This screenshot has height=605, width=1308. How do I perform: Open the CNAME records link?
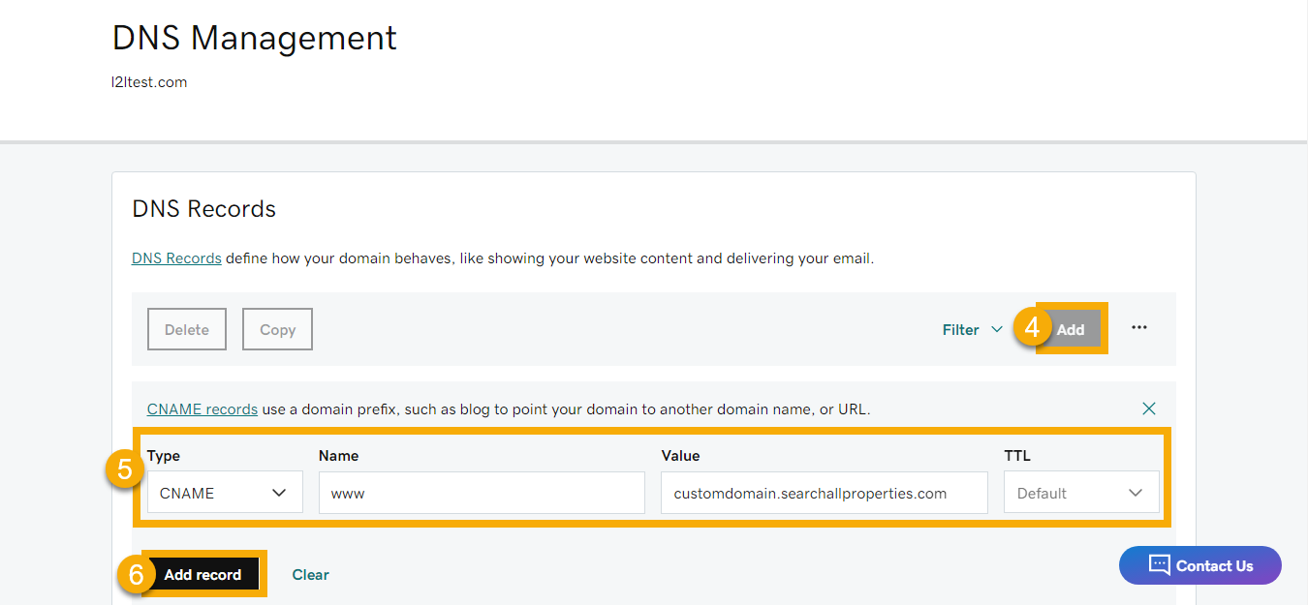coord(202,408)
